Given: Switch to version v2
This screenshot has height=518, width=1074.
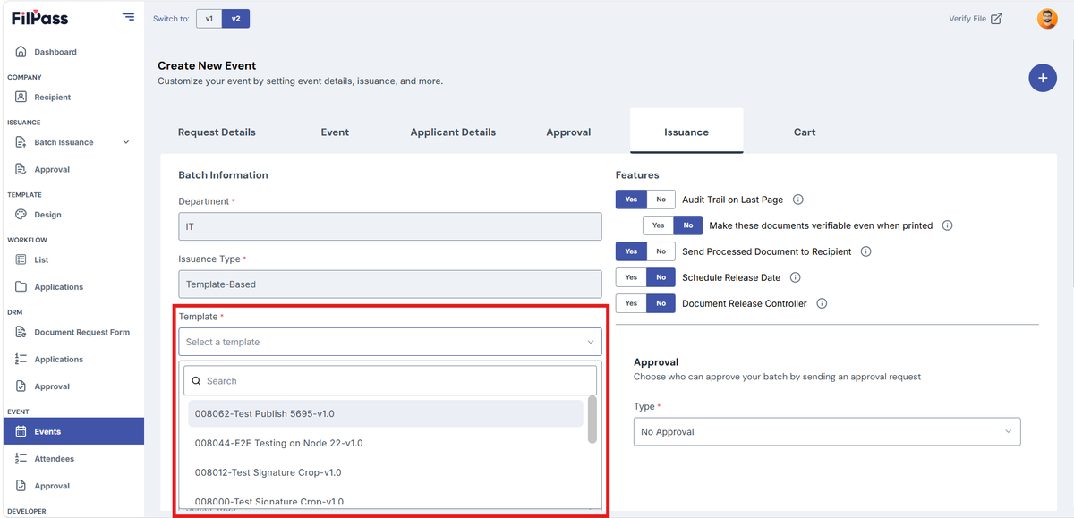Looking at the screenshot, I should [x=235, y=18].
